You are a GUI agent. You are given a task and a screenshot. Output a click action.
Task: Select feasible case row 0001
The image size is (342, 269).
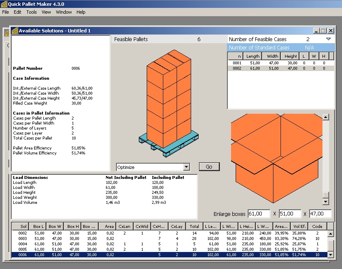(280, 63)
